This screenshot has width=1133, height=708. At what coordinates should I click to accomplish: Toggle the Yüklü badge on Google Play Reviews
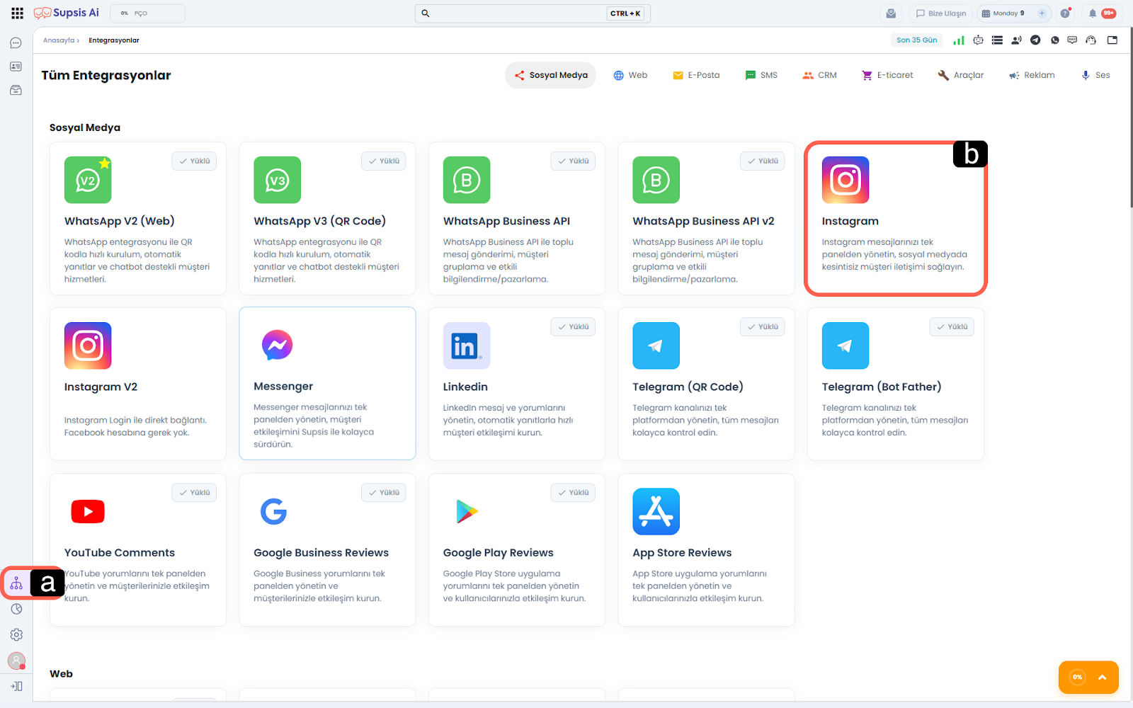(x=573, y=493)
